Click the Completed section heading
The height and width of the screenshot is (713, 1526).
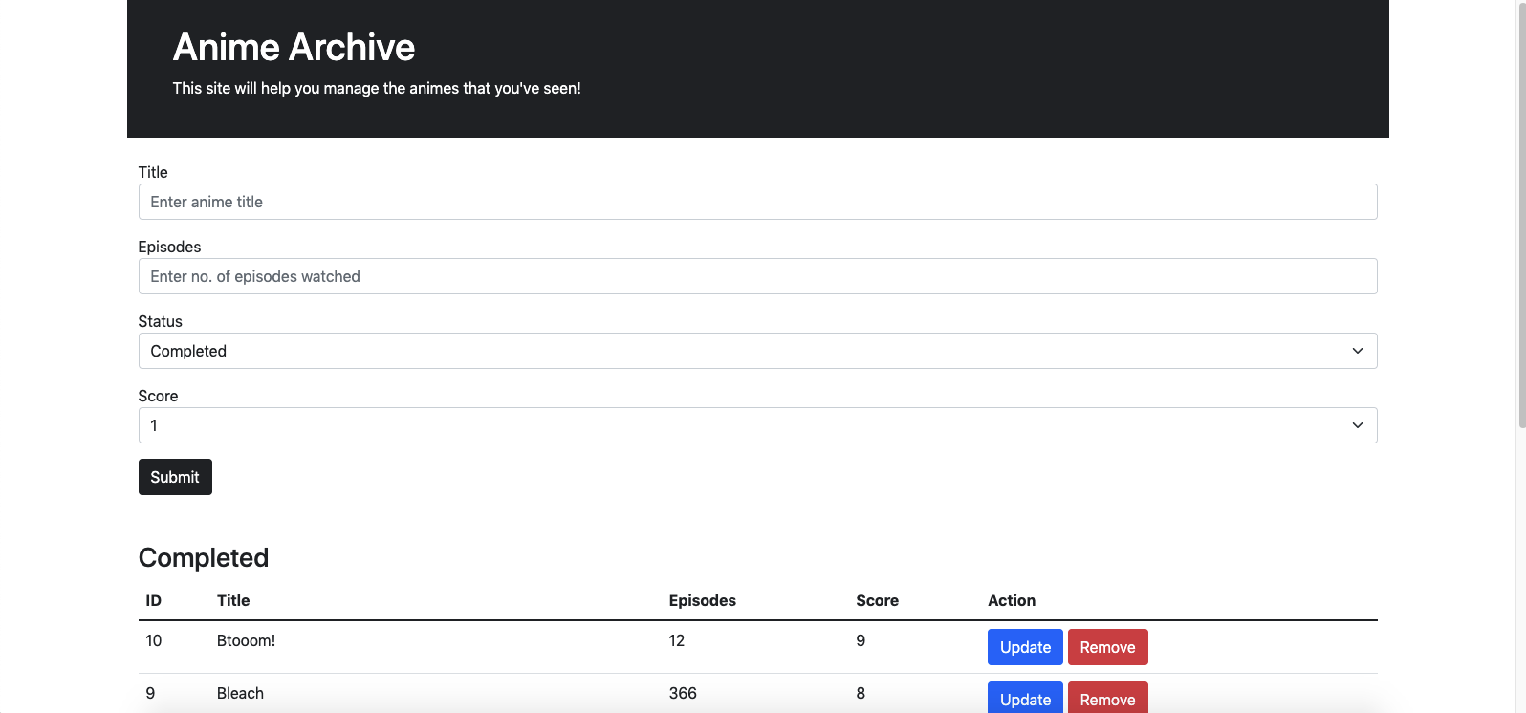(204, 557)
